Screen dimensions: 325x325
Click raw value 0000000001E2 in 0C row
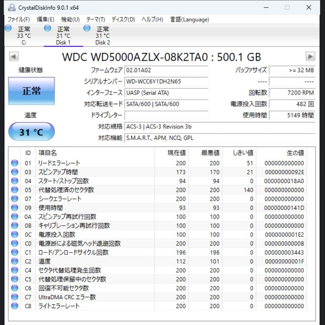pyautogui.click(x=284, y=235)
